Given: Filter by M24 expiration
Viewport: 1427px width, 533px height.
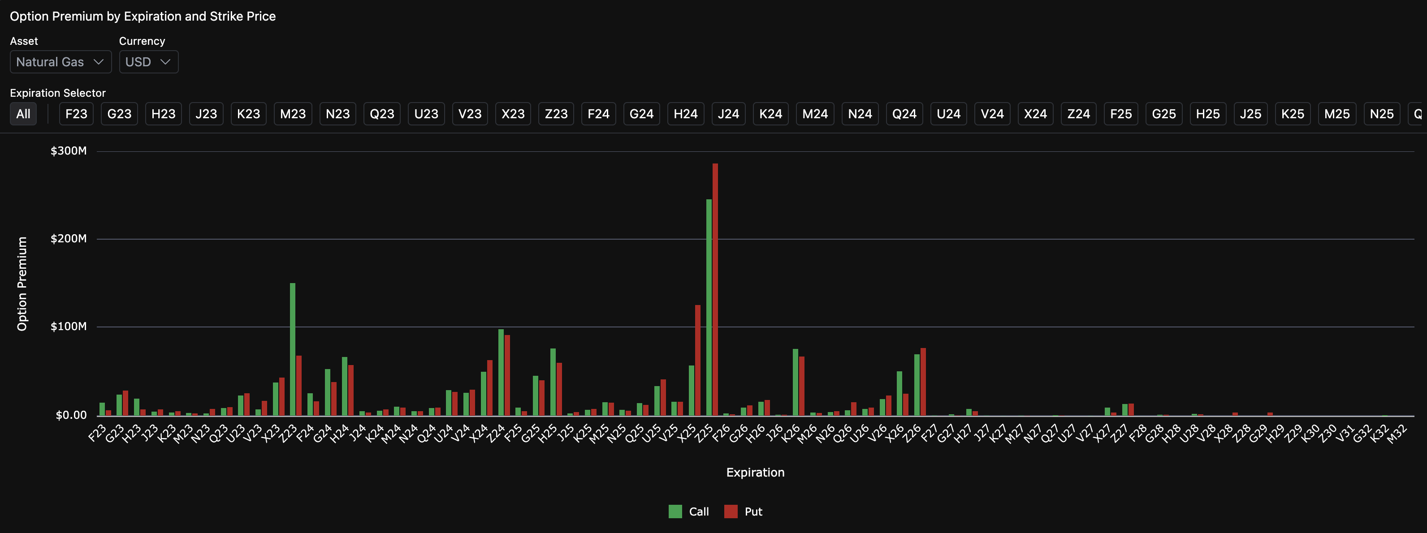Looking at the screenshot, I should coord(815,114).
